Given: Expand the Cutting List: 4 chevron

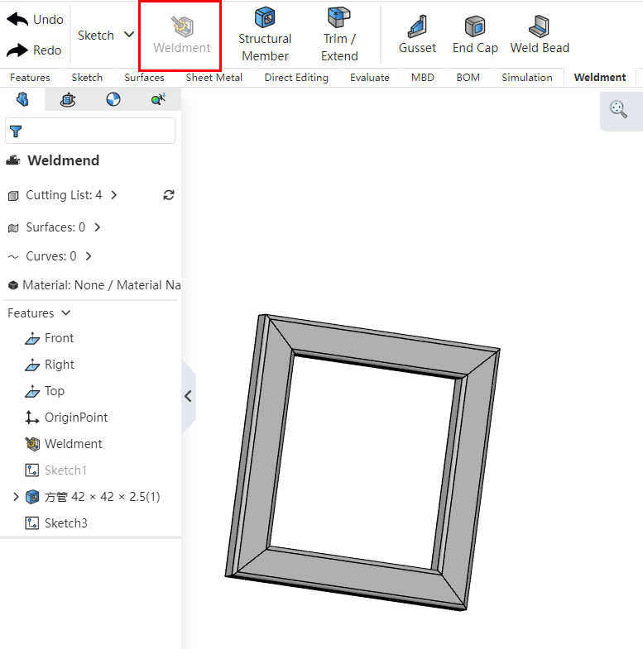Looking at the screenshot, I should (x=114, y=195).
